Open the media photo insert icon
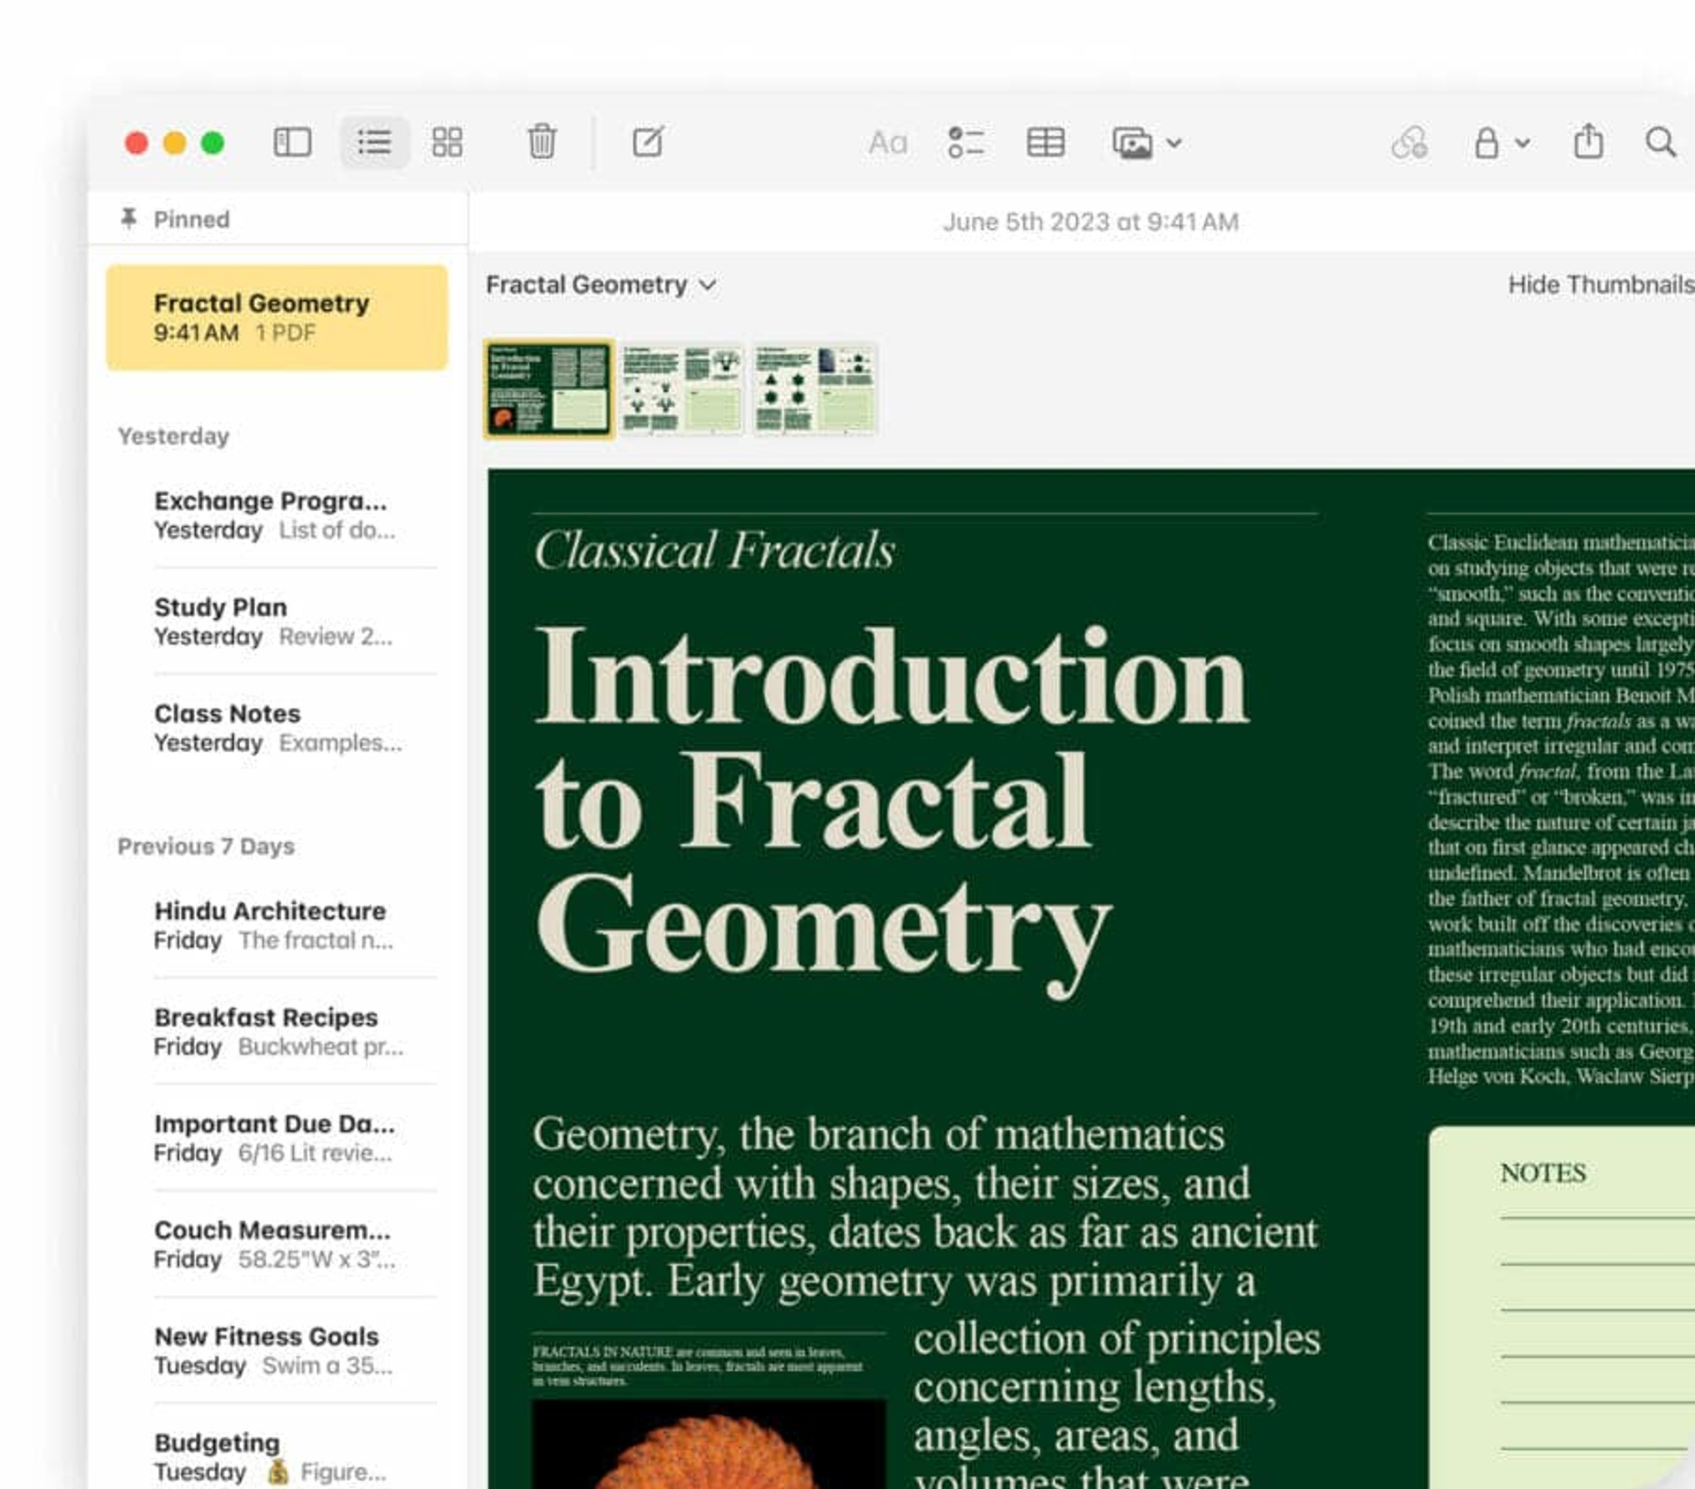 pos(1133,143)
